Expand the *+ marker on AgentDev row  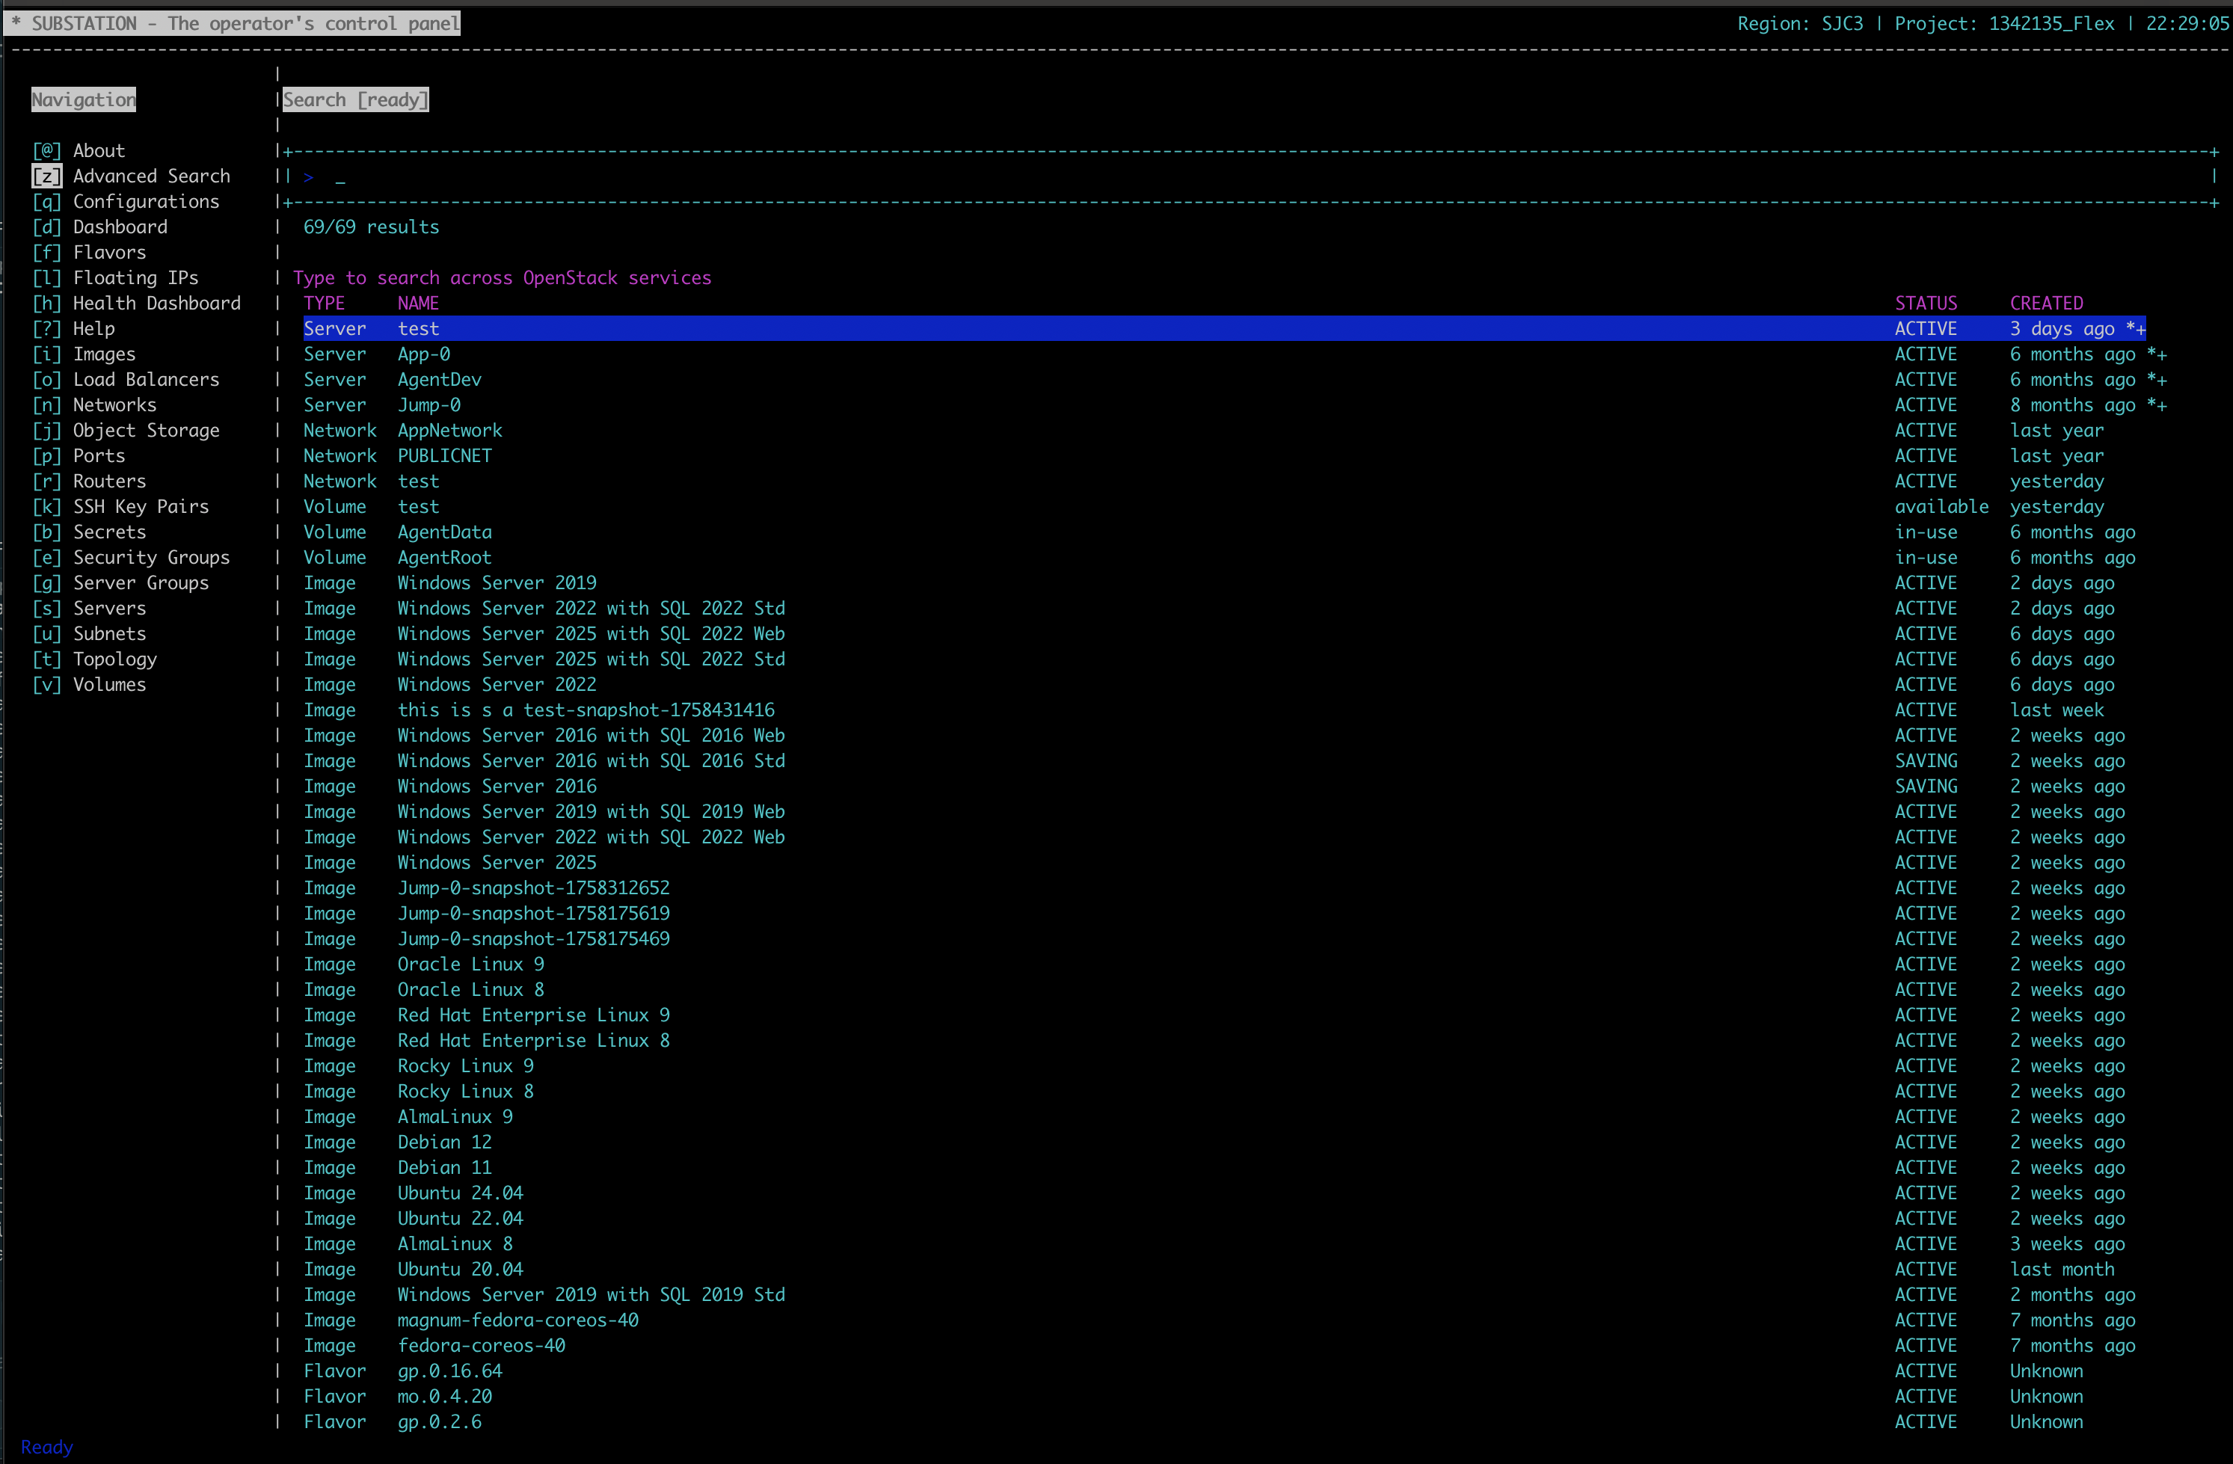2156,380
